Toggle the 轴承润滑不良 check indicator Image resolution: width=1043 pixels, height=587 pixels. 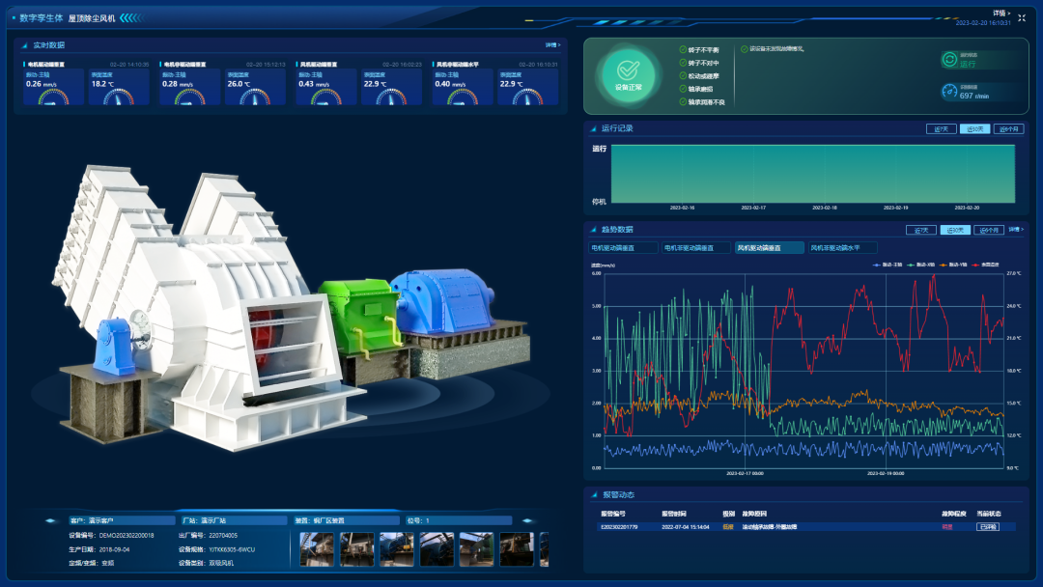(x=683, y=101)
